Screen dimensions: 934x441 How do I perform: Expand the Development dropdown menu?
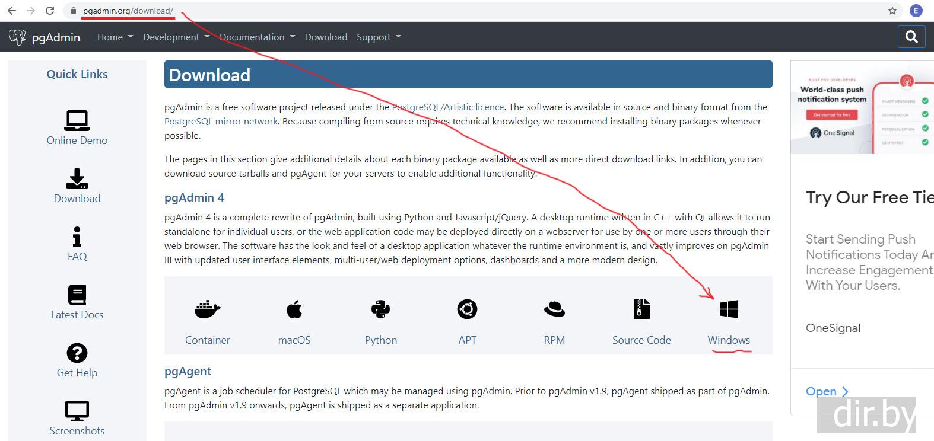176,37
